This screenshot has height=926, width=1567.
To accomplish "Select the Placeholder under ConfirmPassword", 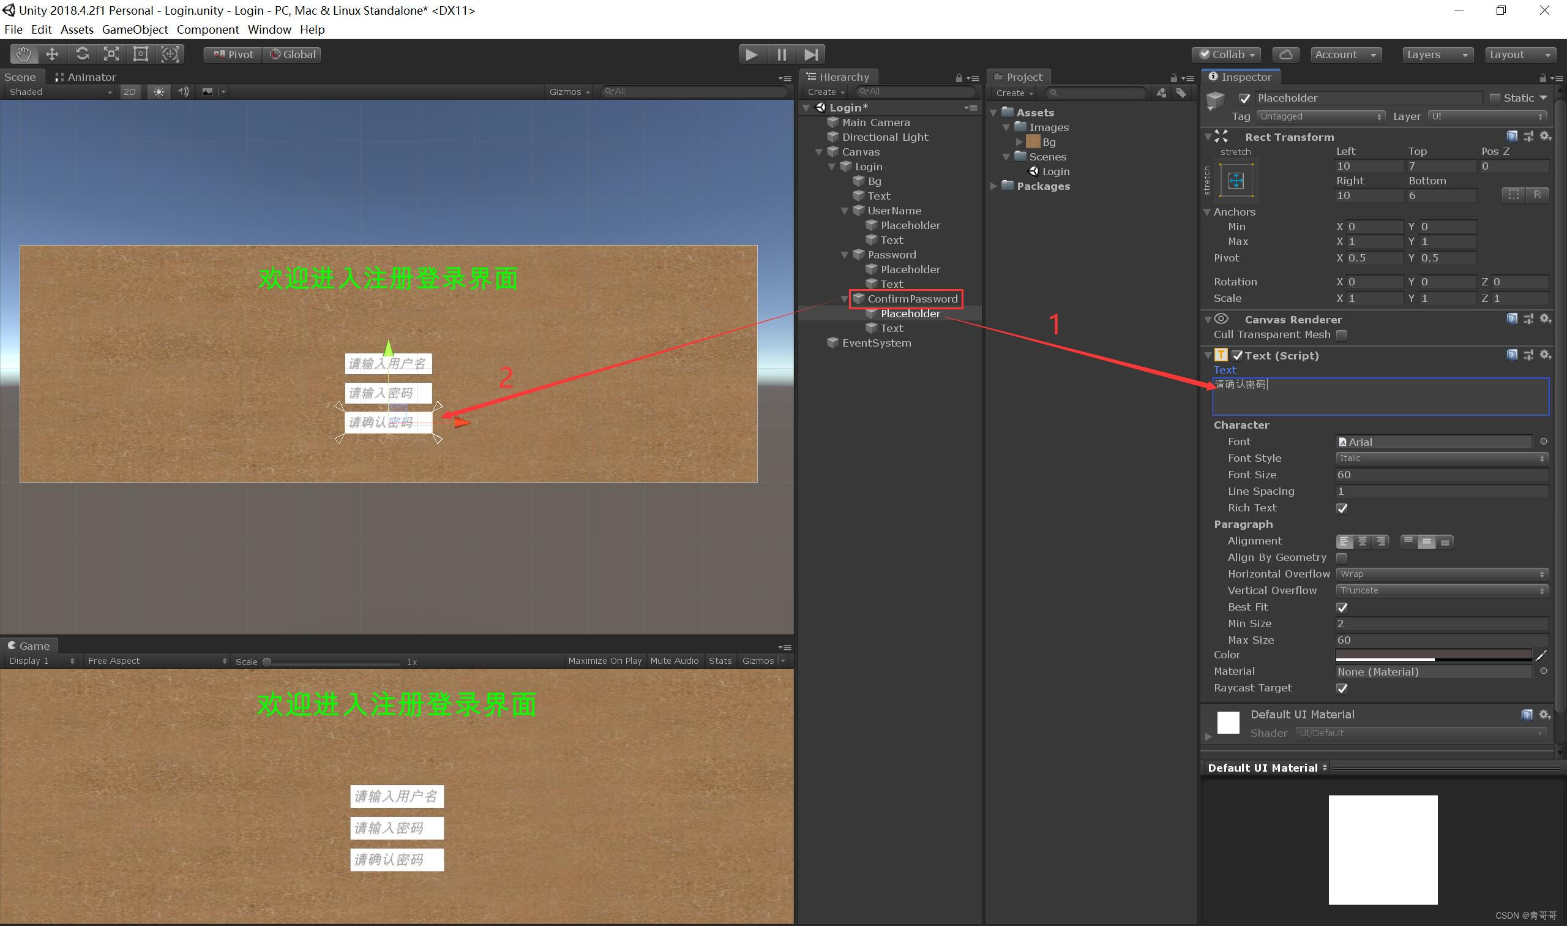I will 910,313.
